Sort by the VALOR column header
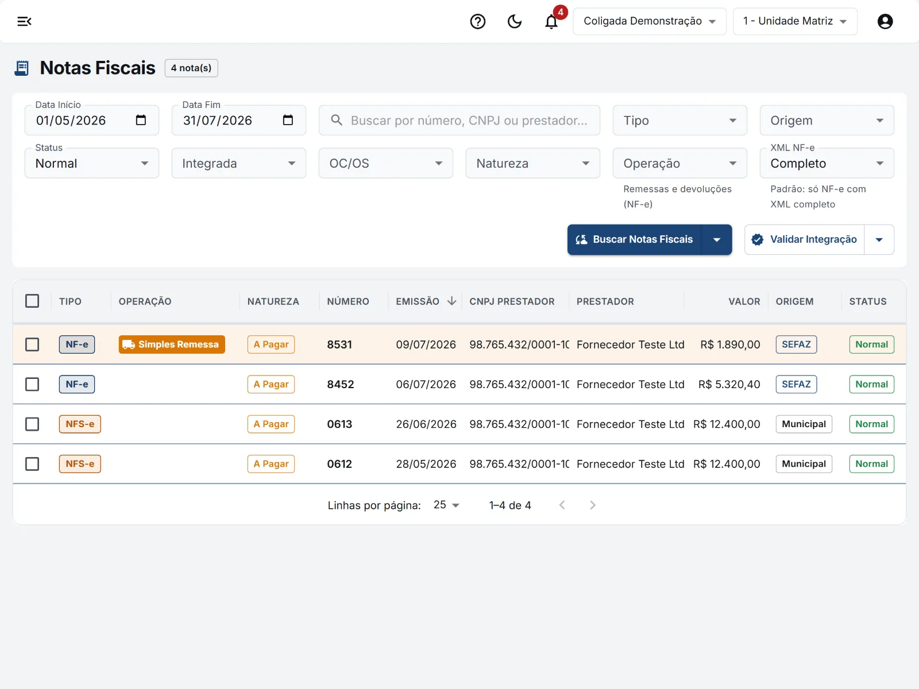The height and width of the screenshot is (689, 919). (744, 301)
